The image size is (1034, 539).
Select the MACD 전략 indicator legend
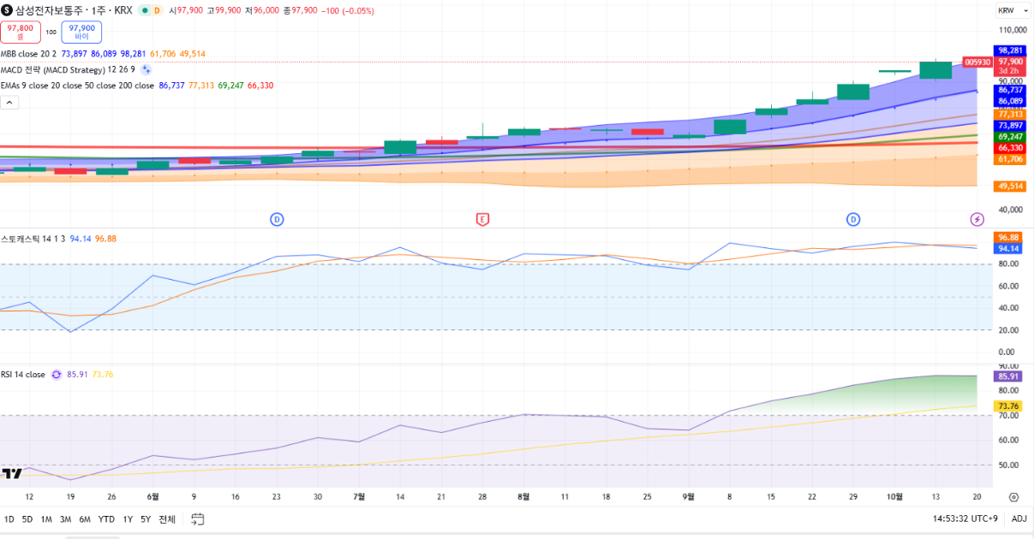(x=68, y=69)
